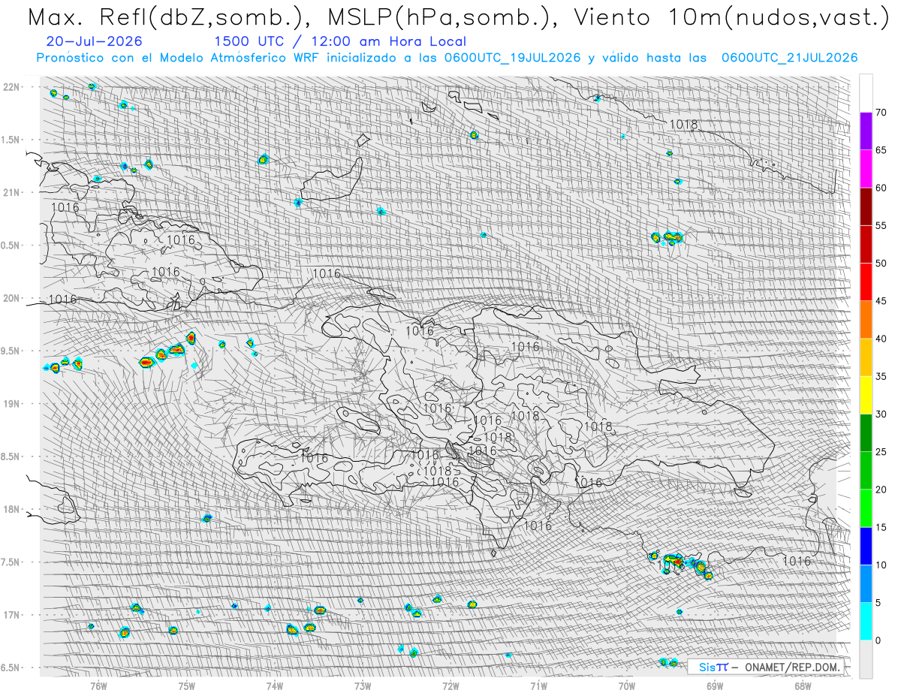Click the 70W longitude axis label

click(626, 685)
